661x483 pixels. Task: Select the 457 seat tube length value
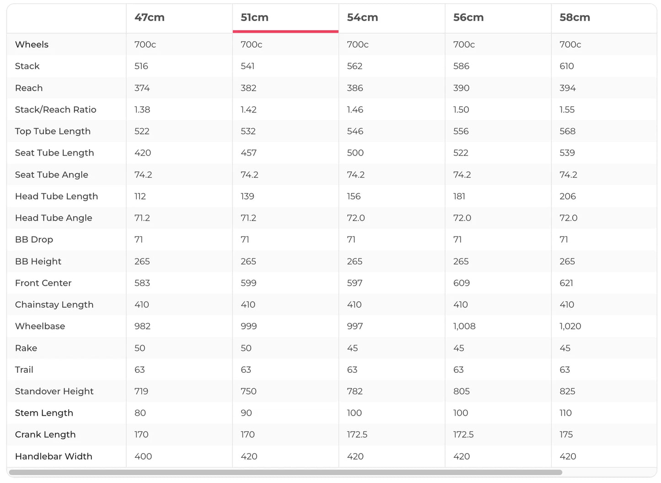click(248, 153)
